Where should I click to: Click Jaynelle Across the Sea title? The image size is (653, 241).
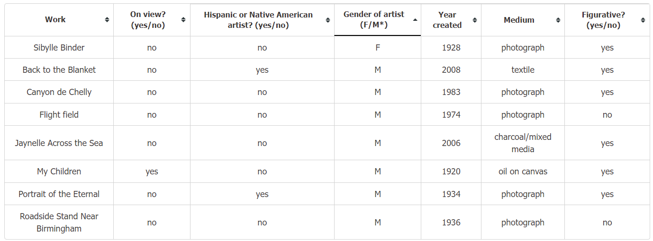click(59, 143)
